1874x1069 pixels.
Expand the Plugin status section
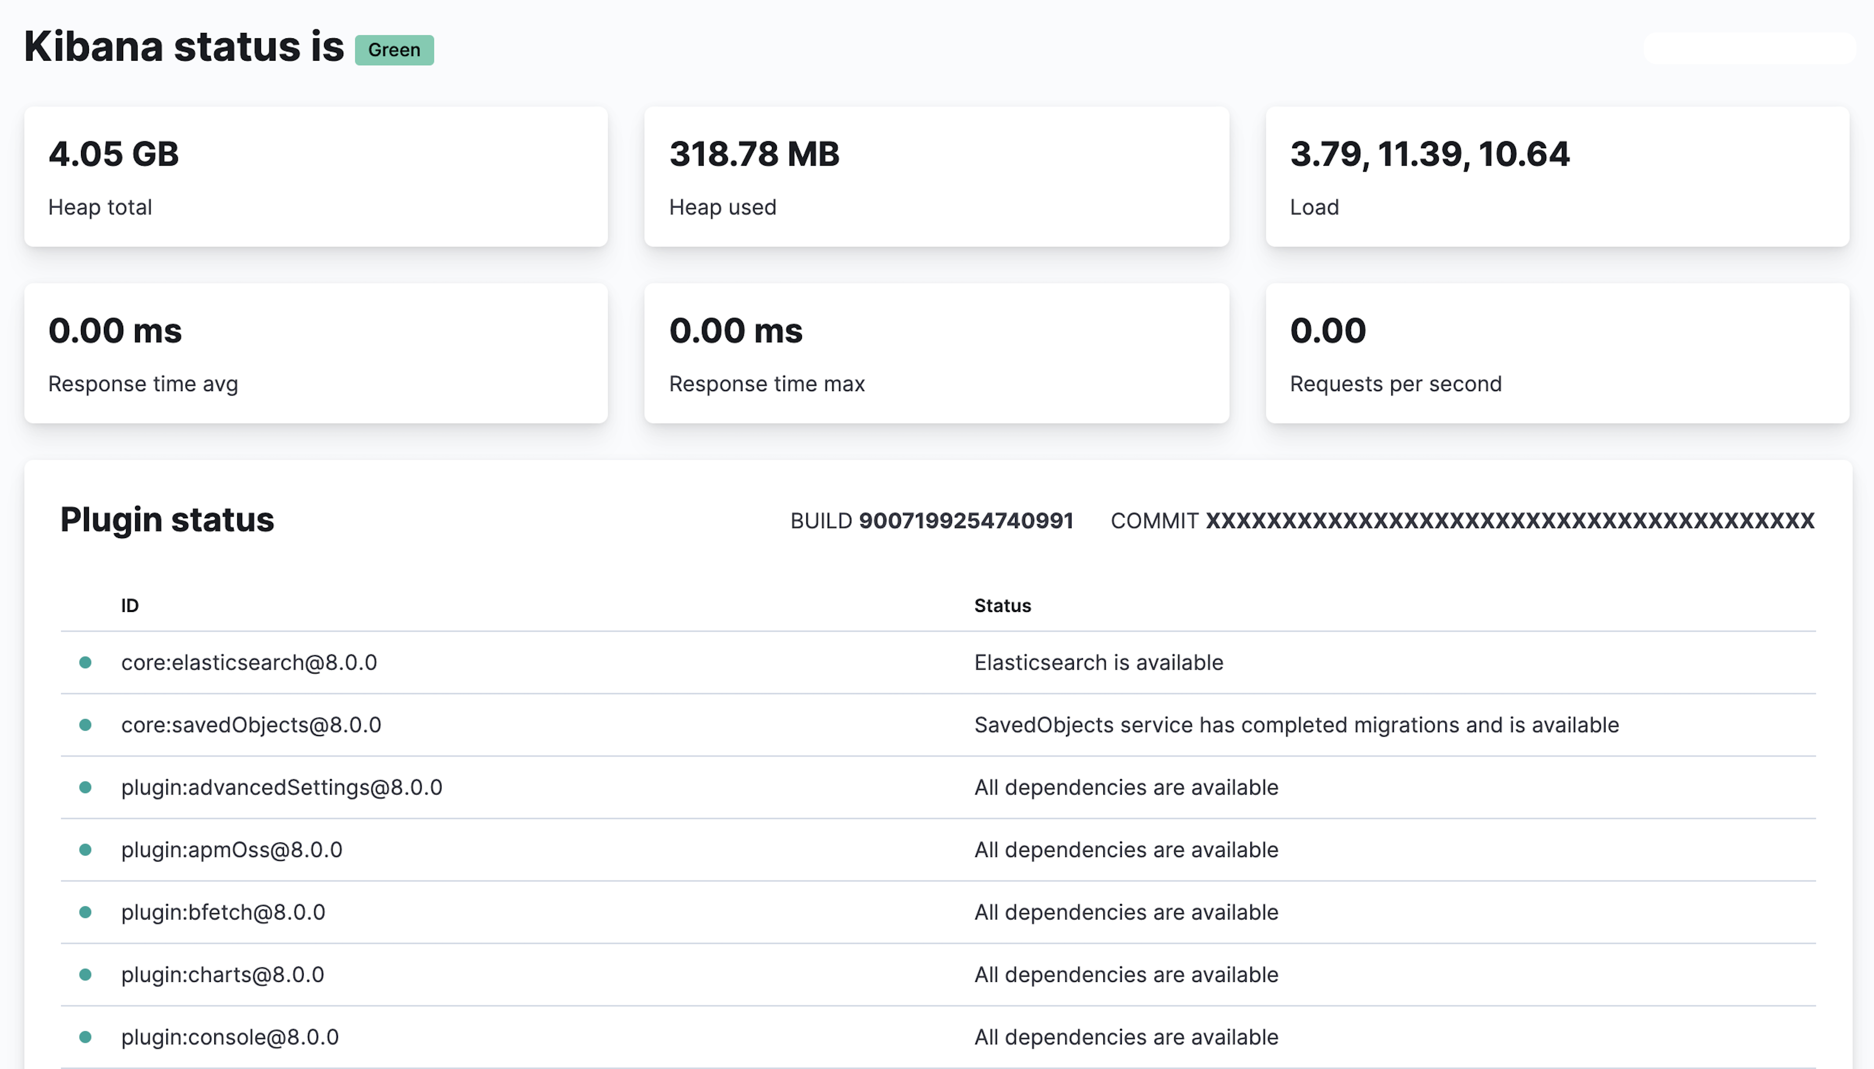pos(167,519)
